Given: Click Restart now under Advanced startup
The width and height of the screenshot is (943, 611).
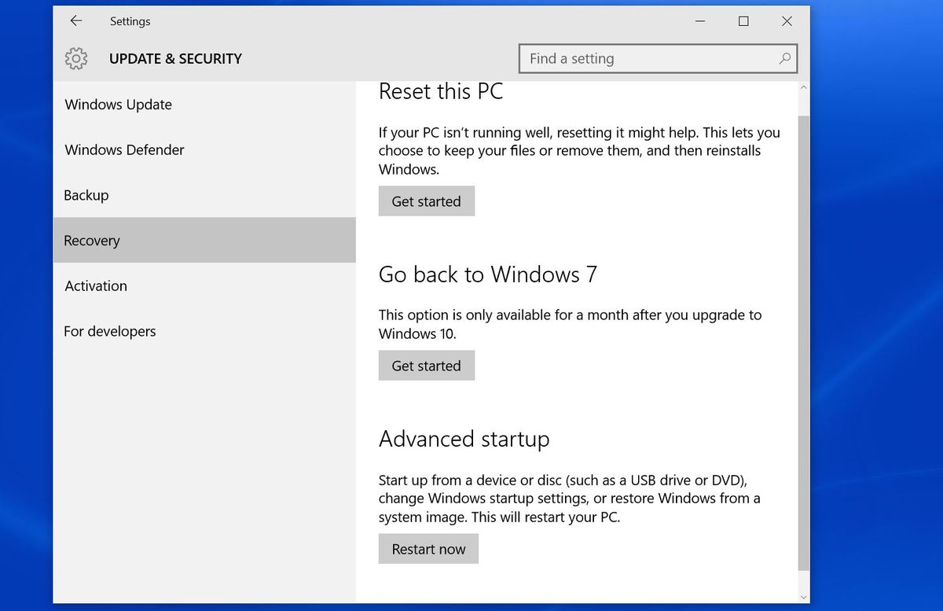Looking at the screenshot, I should click(428, 548).
